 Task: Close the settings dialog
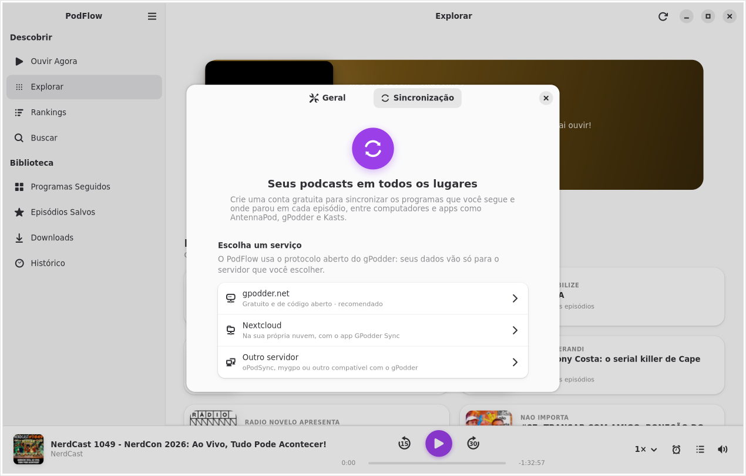(x=546, y=98)
